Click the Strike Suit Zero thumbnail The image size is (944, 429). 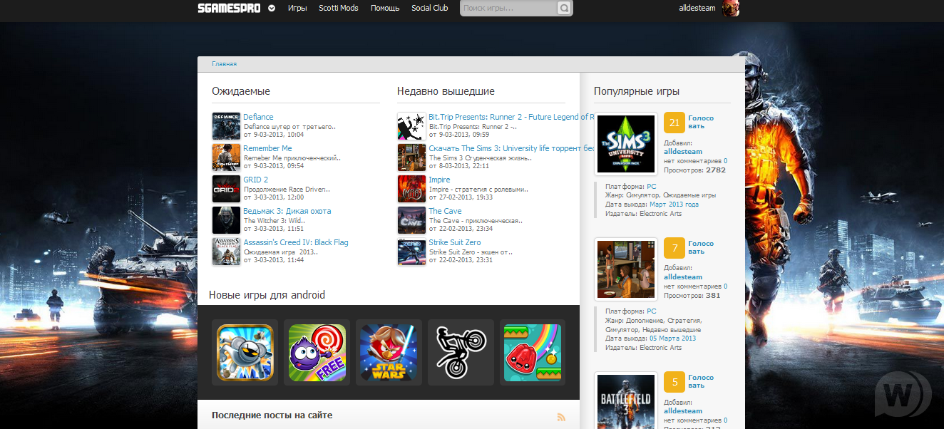(411, 252)
